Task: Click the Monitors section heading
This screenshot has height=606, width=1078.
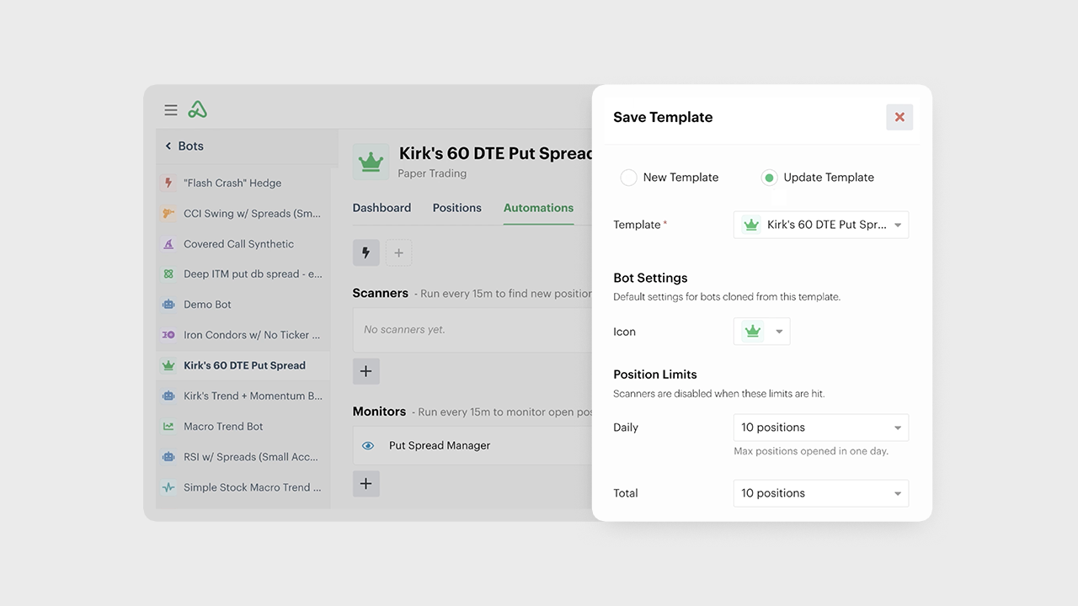Action: pos(379,412)
